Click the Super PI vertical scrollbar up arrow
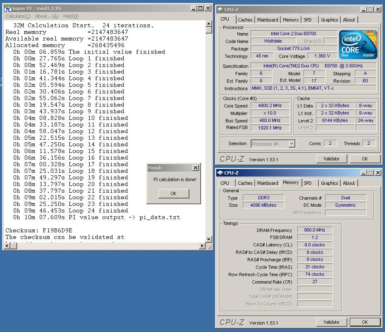 click(x=208, y=24)
